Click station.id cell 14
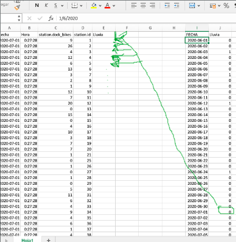Screen dimensions: 236x242 [x=83, y=115]
